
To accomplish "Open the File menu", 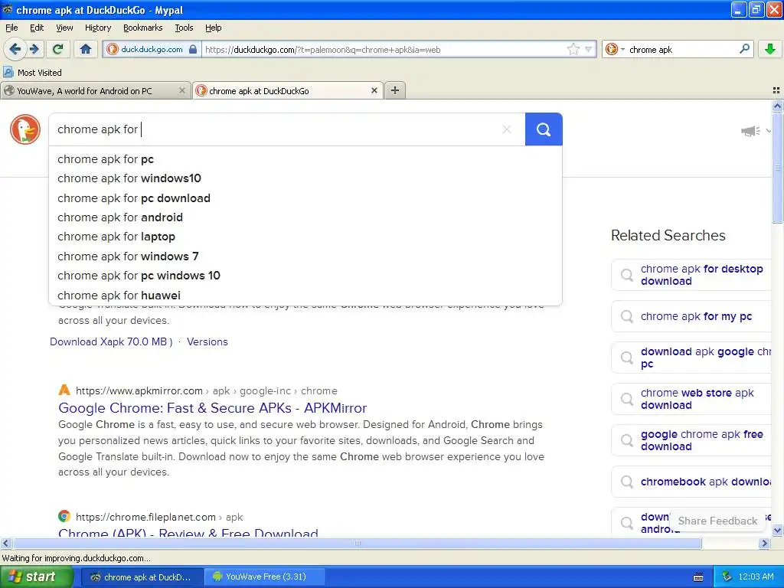I will point(11,28).
